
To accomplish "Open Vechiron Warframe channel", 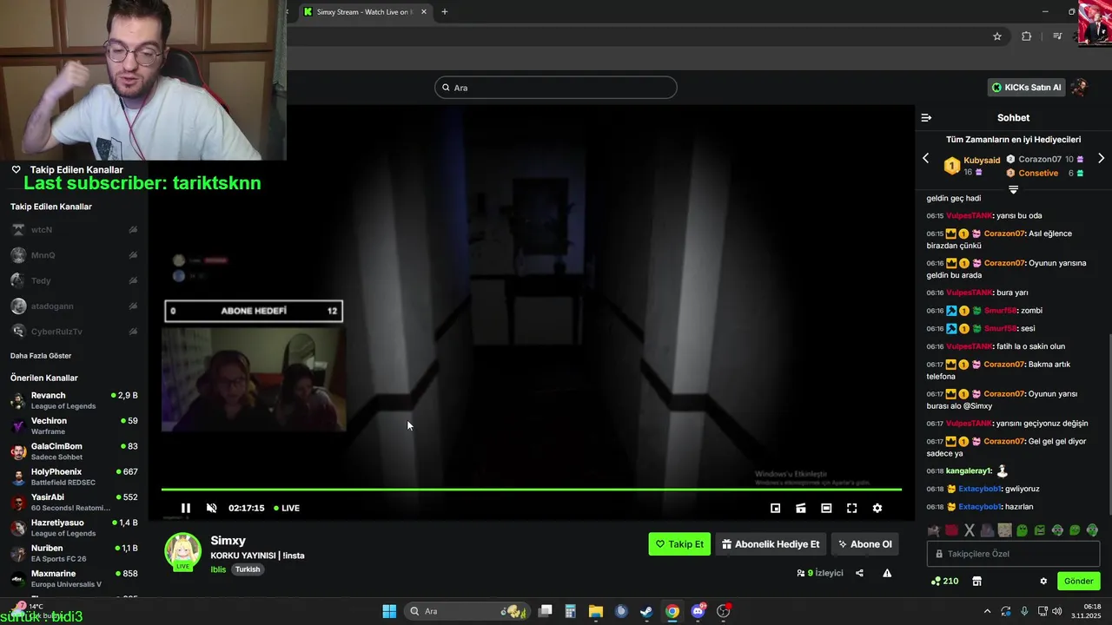I will tap(74, 426).
